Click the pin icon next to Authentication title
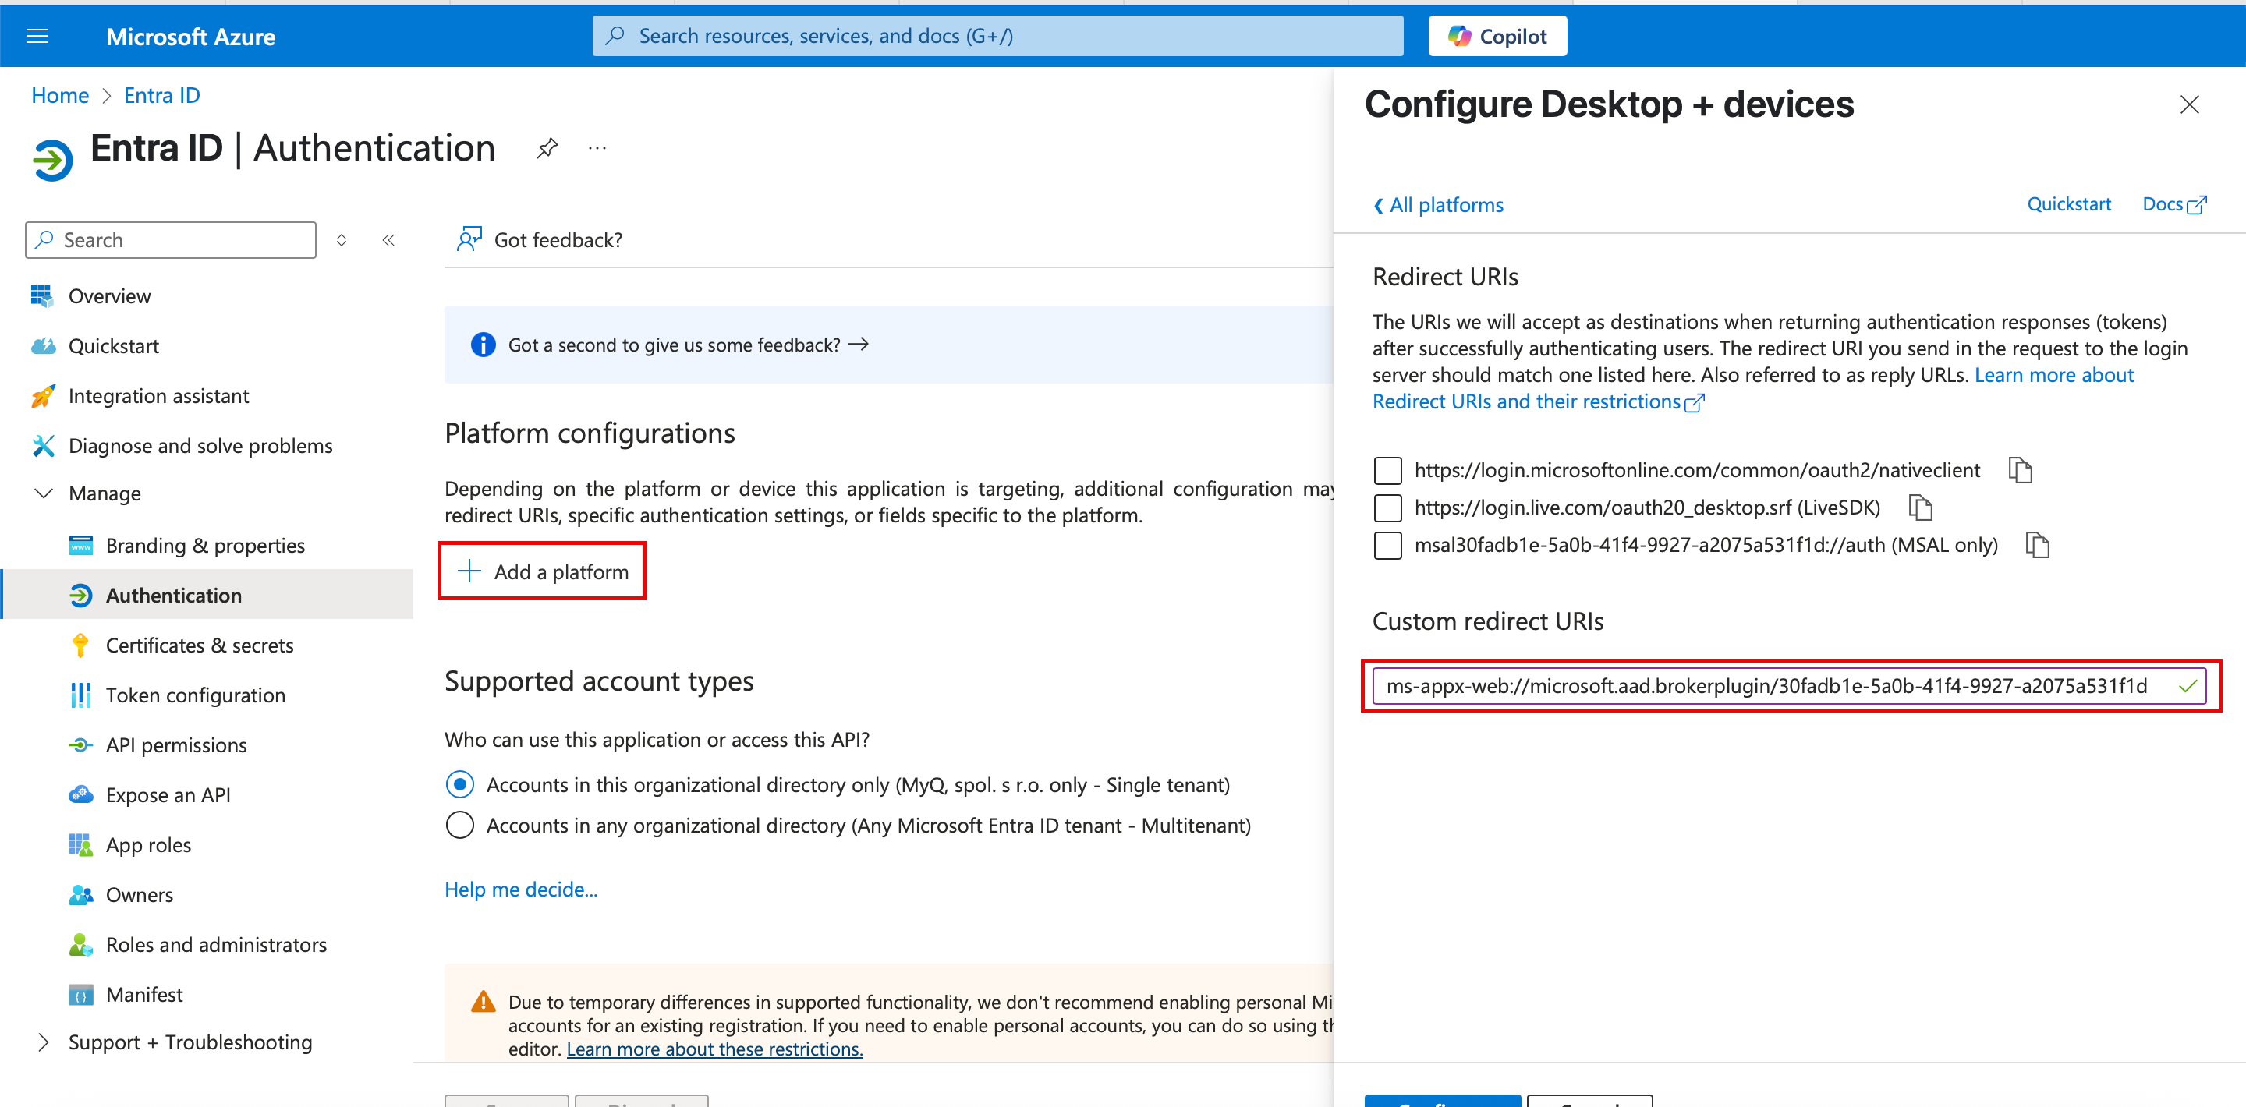The width and height of the screenshot is (2246, 1107). [547, 148]
